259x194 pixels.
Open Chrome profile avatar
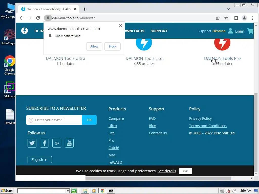[x=244, y=18]
